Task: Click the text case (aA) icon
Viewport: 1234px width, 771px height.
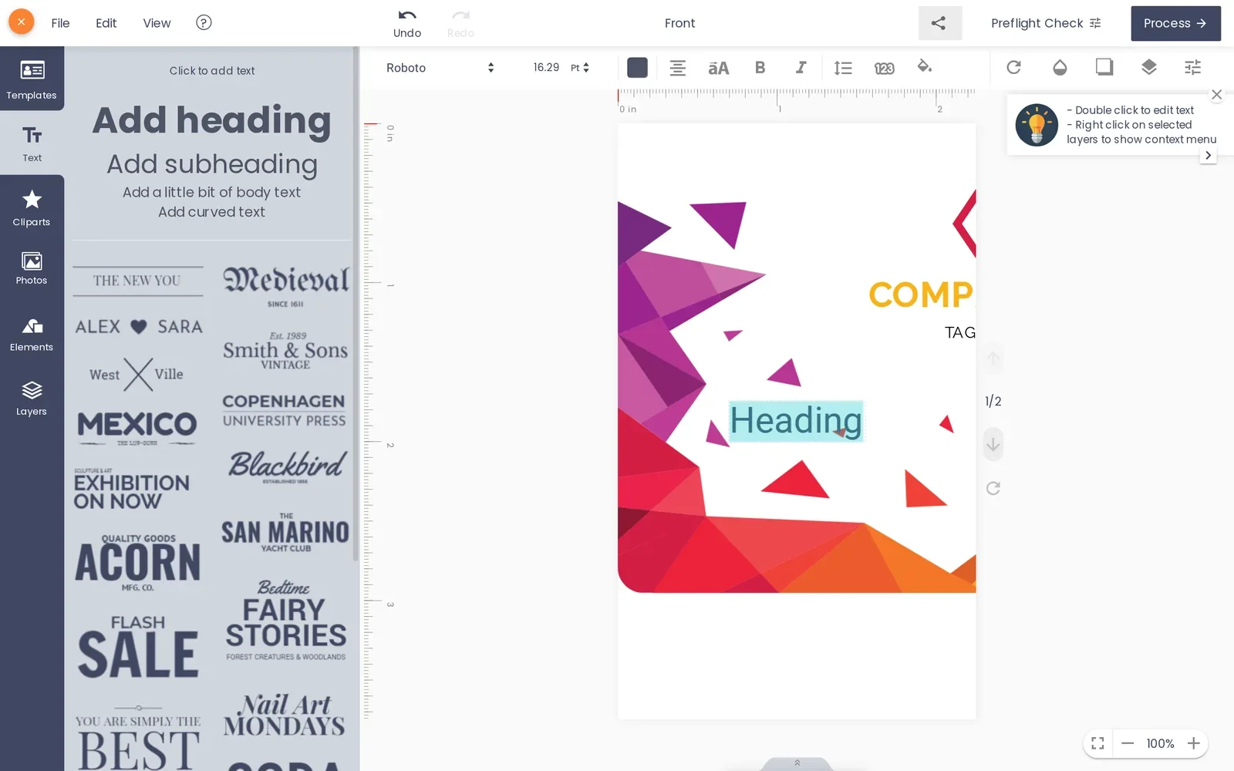Action: click(x=718, y=68)
